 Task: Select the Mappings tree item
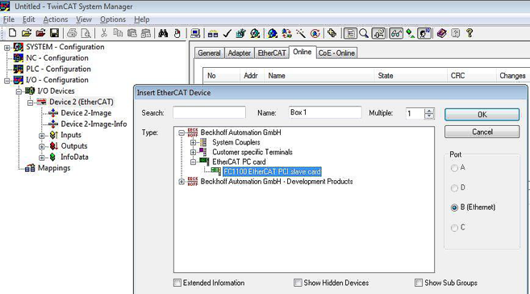[54, 168]
